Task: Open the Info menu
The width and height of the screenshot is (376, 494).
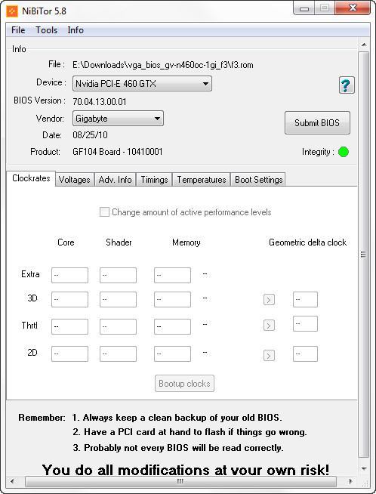Action: coord(76,30)
